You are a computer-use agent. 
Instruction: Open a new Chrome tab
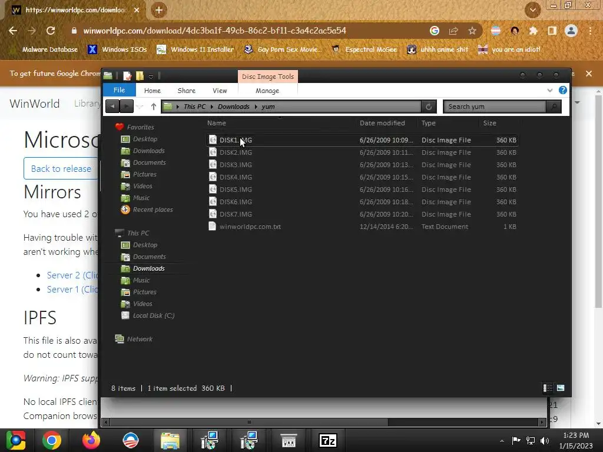click(158, 10)
